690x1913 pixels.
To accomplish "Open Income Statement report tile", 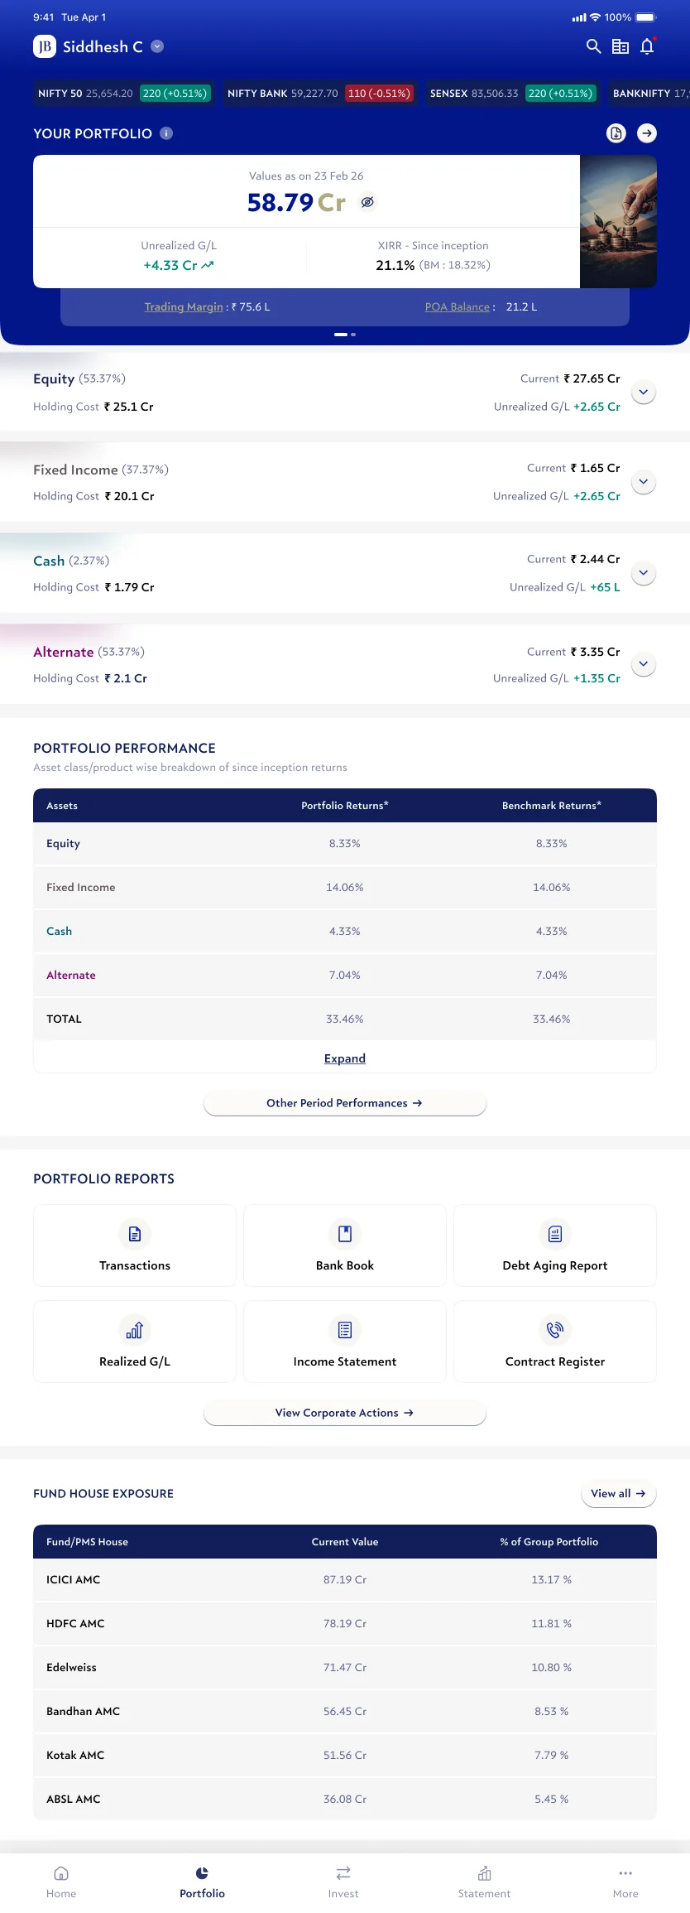I will 345,1342.
